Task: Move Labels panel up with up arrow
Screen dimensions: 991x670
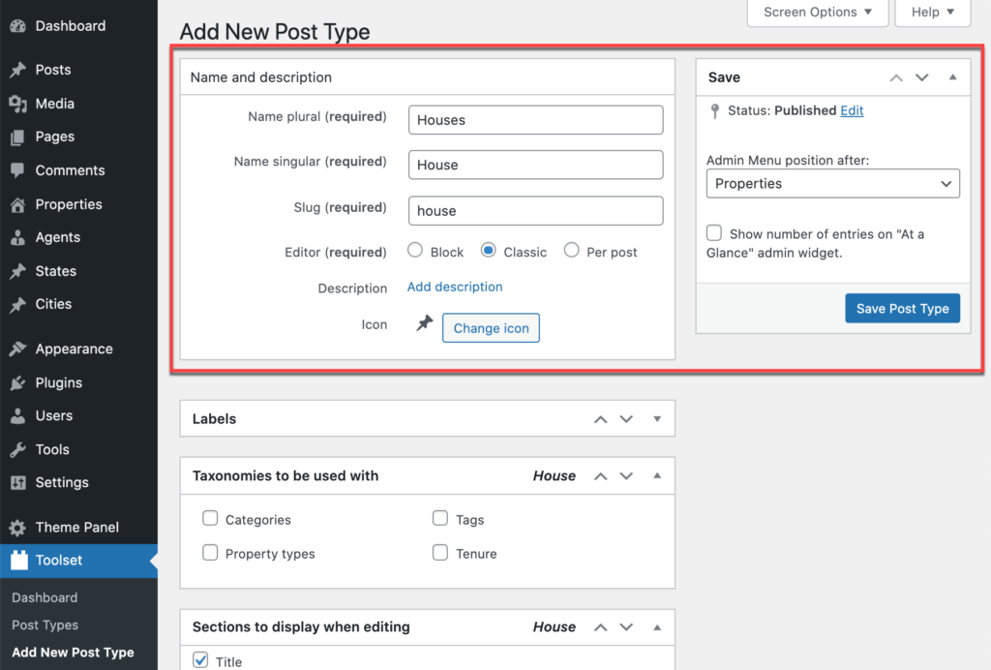Action: tap(600, 419)
